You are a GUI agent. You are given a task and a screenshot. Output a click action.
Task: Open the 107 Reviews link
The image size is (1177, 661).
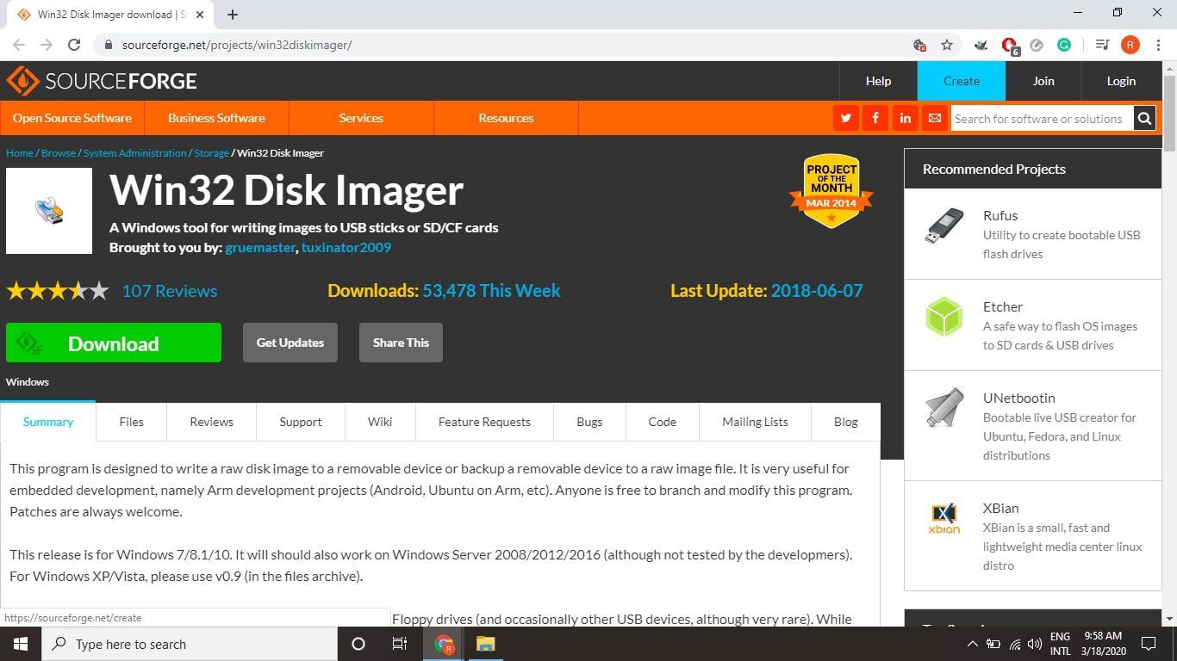pos(170,291)
